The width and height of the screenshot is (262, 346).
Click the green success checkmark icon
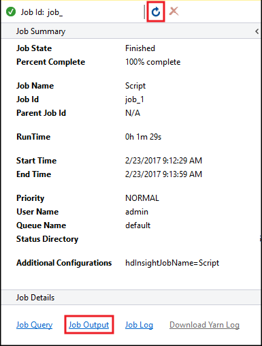[x=11, y=12]
